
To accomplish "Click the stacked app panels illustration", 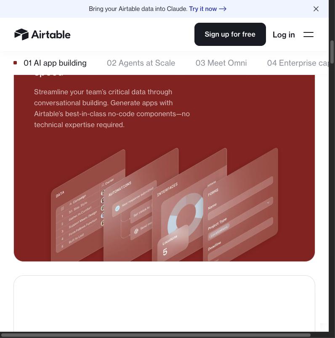I will [164, 204].
